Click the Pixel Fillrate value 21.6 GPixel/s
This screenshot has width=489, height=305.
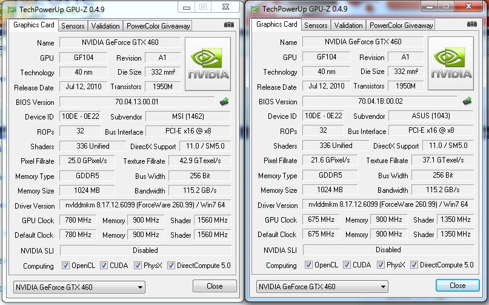(x=330, y=160)
